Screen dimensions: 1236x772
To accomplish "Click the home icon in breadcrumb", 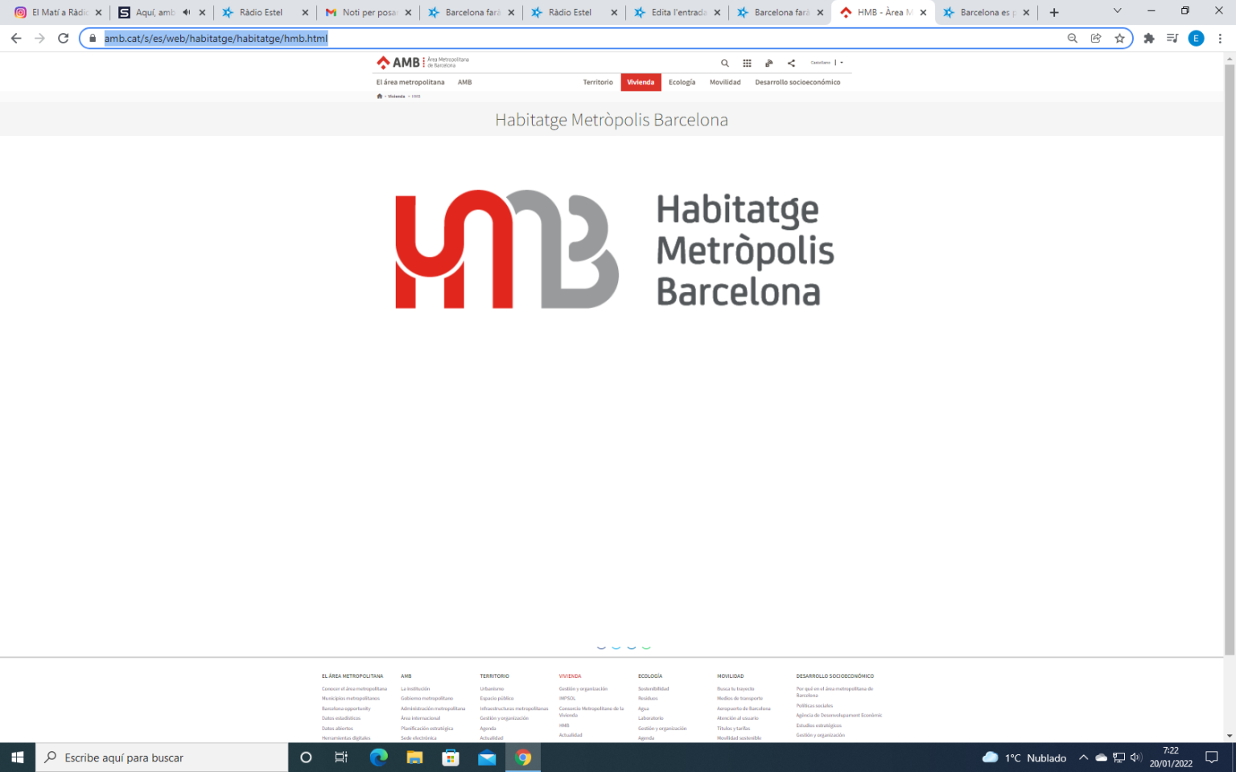I will pyautogui.click(x=379, y=96).
